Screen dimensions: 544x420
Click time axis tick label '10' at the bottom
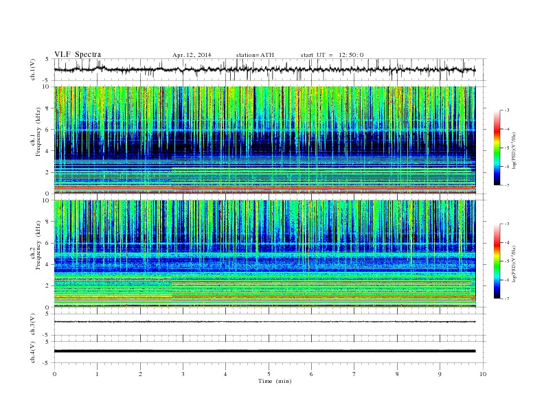pos(483,374)
